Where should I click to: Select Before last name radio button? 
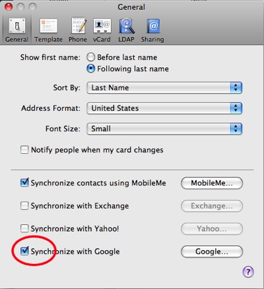point(90,57)
